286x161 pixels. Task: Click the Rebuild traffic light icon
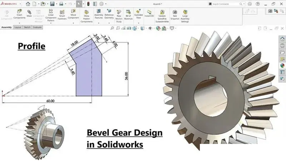88,4
